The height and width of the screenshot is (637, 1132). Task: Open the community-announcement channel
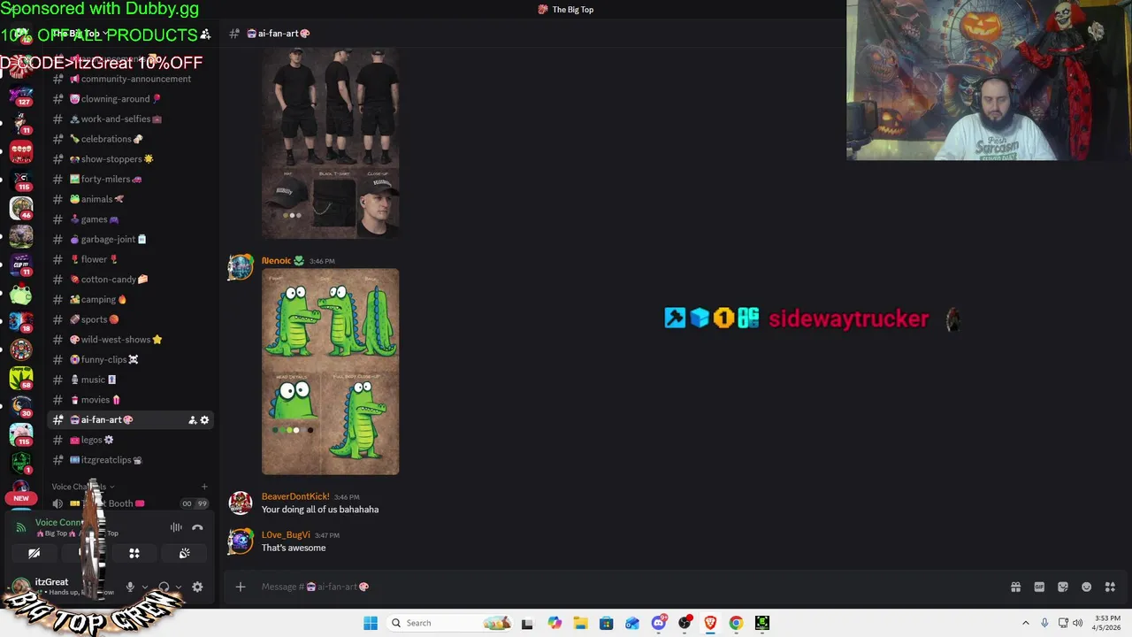(130, 79)
